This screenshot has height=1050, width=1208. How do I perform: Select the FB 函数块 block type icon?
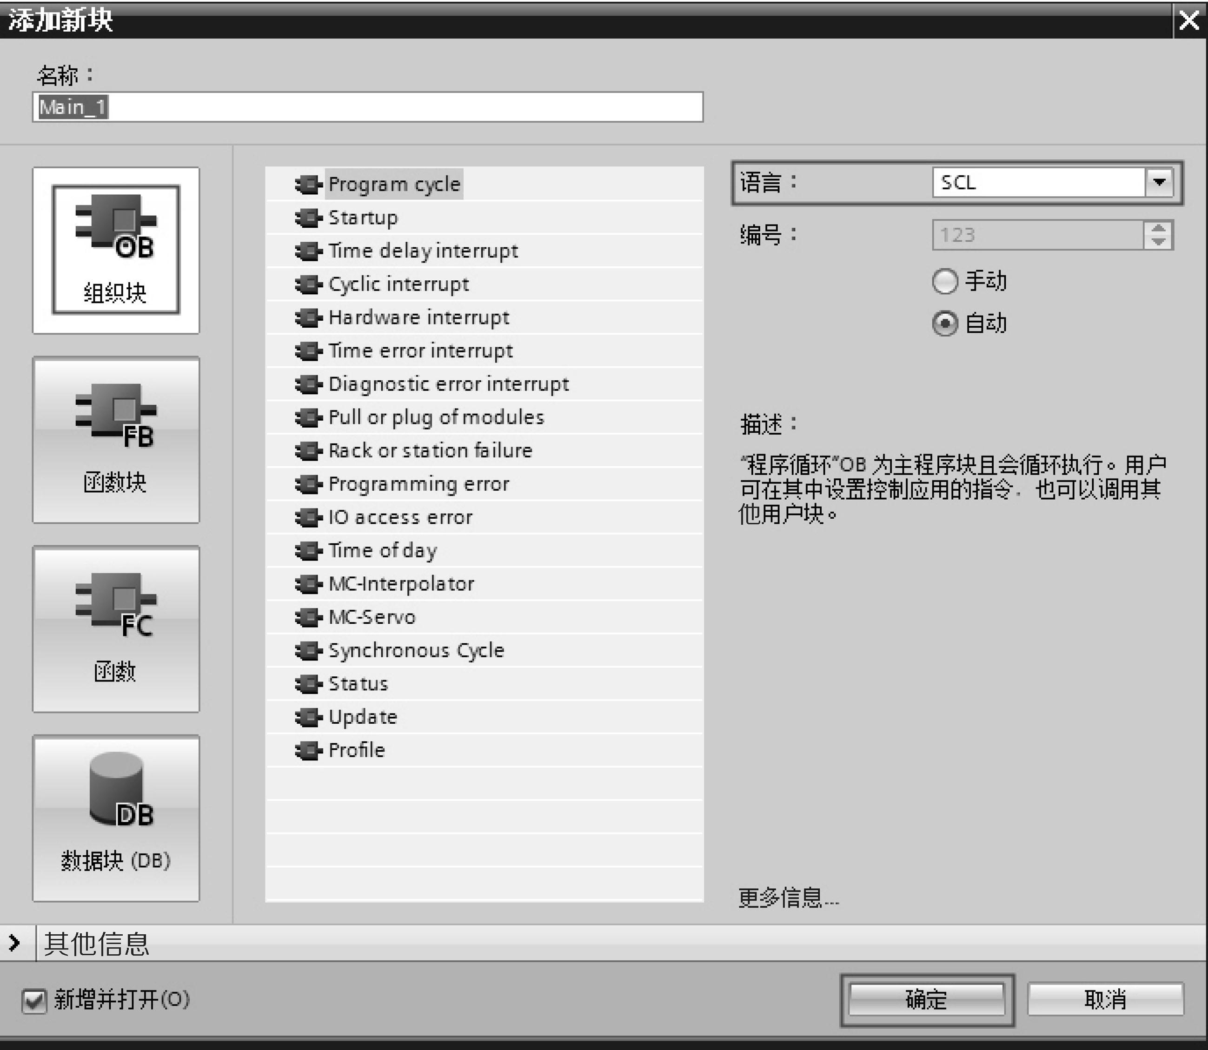coord(116,439)
